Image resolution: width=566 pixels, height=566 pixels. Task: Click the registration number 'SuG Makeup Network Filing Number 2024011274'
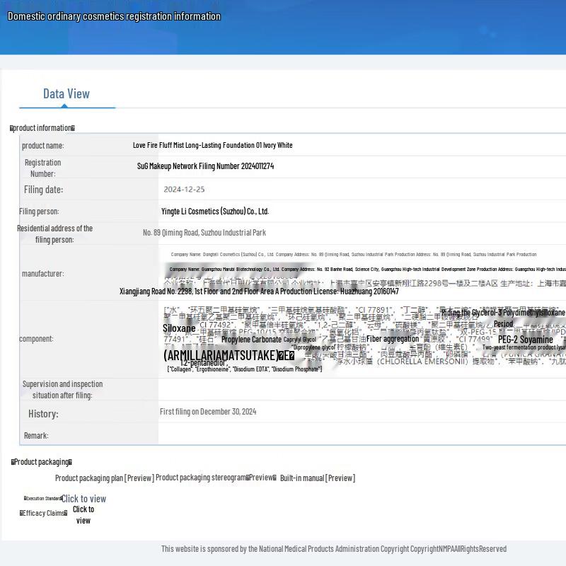[x=205, y=166]
